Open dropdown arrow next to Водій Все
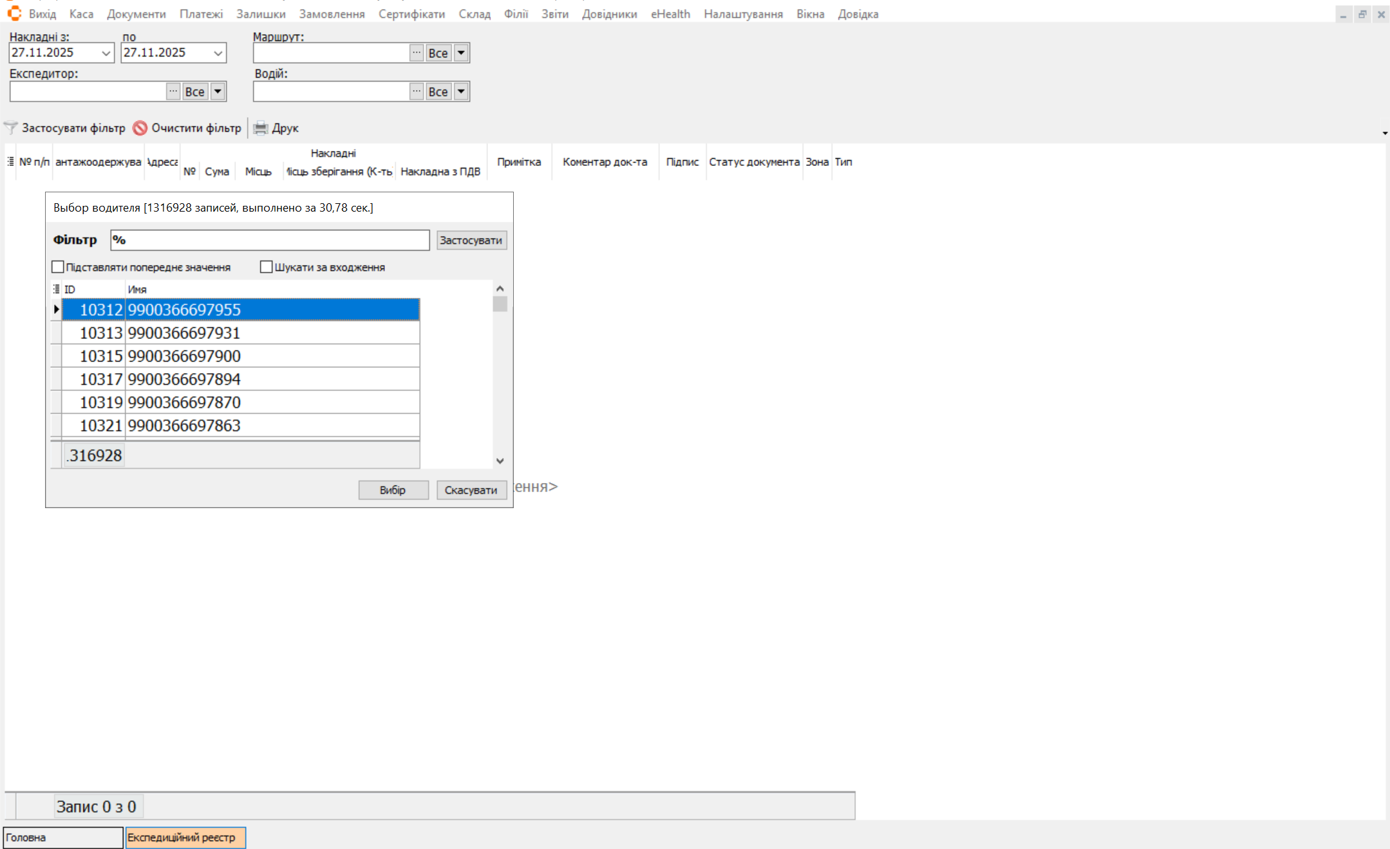 point(461,91)
